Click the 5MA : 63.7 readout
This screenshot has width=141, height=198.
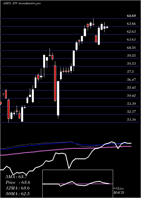pos(16,177)
